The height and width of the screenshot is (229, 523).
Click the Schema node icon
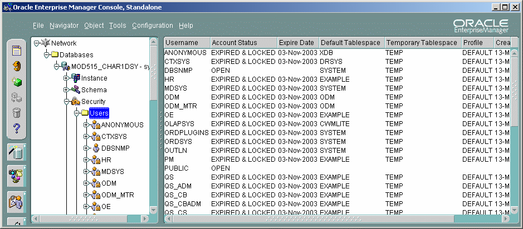pyautogui.click(x=76, y=89)
